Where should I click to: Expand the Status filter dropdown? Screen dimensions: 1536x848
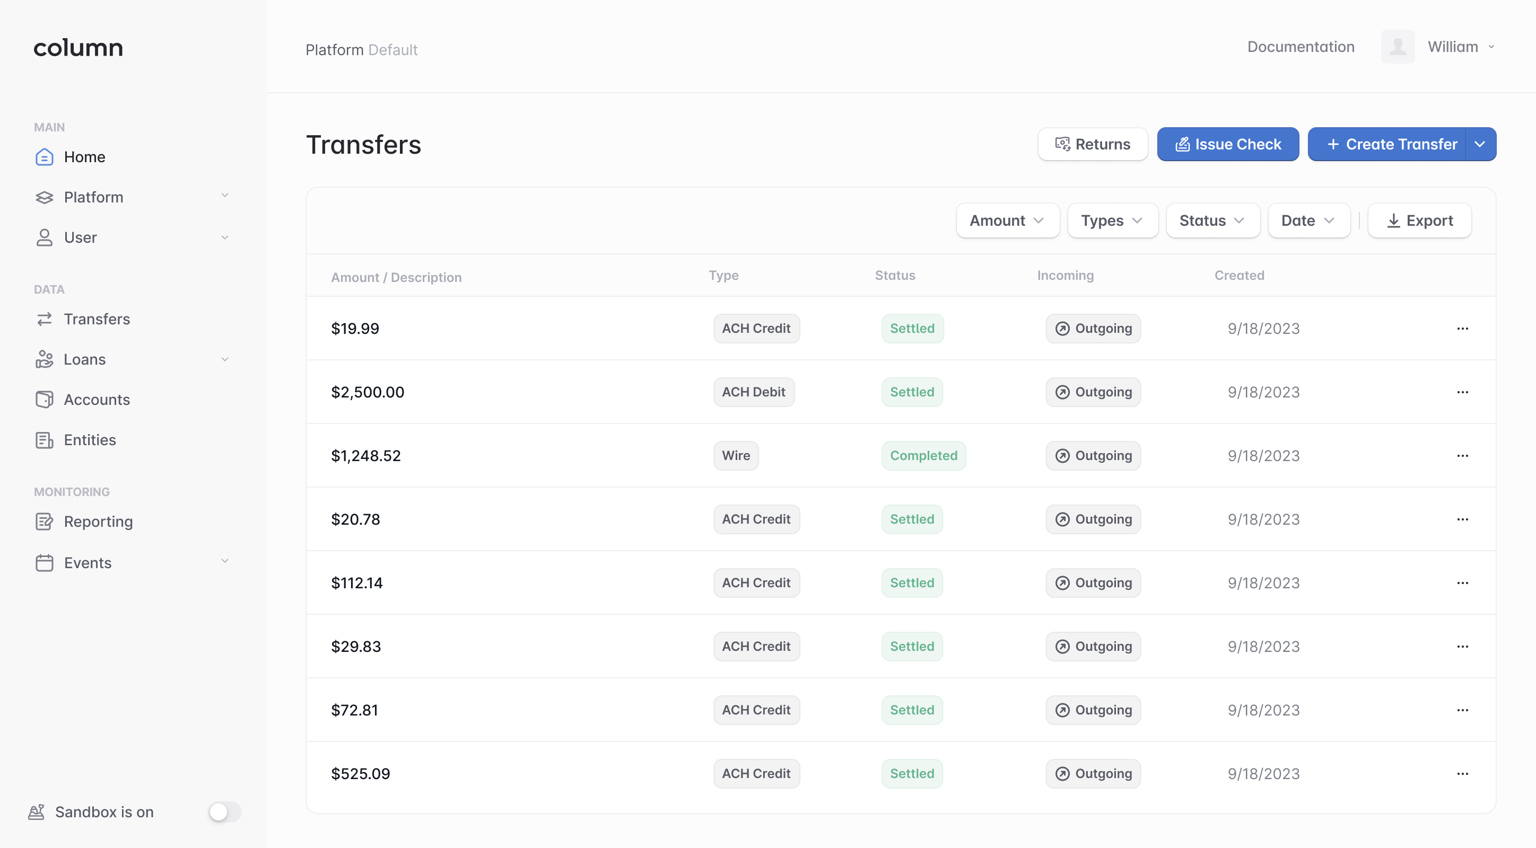coord(1211,220)
